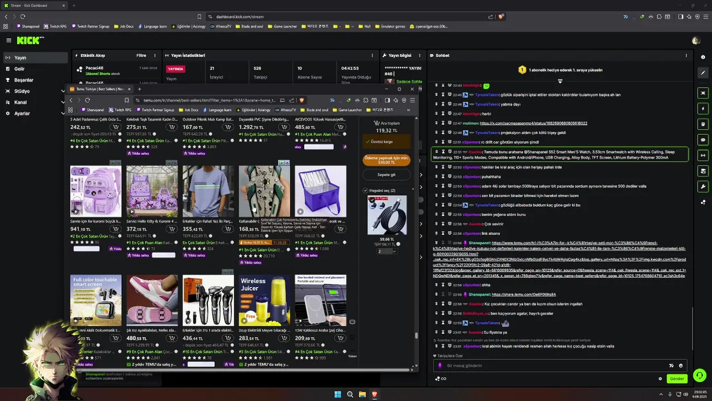Collapse the chat leaderboard banner arrow
This screenshot has height=401, width=712.
[560, 81]
